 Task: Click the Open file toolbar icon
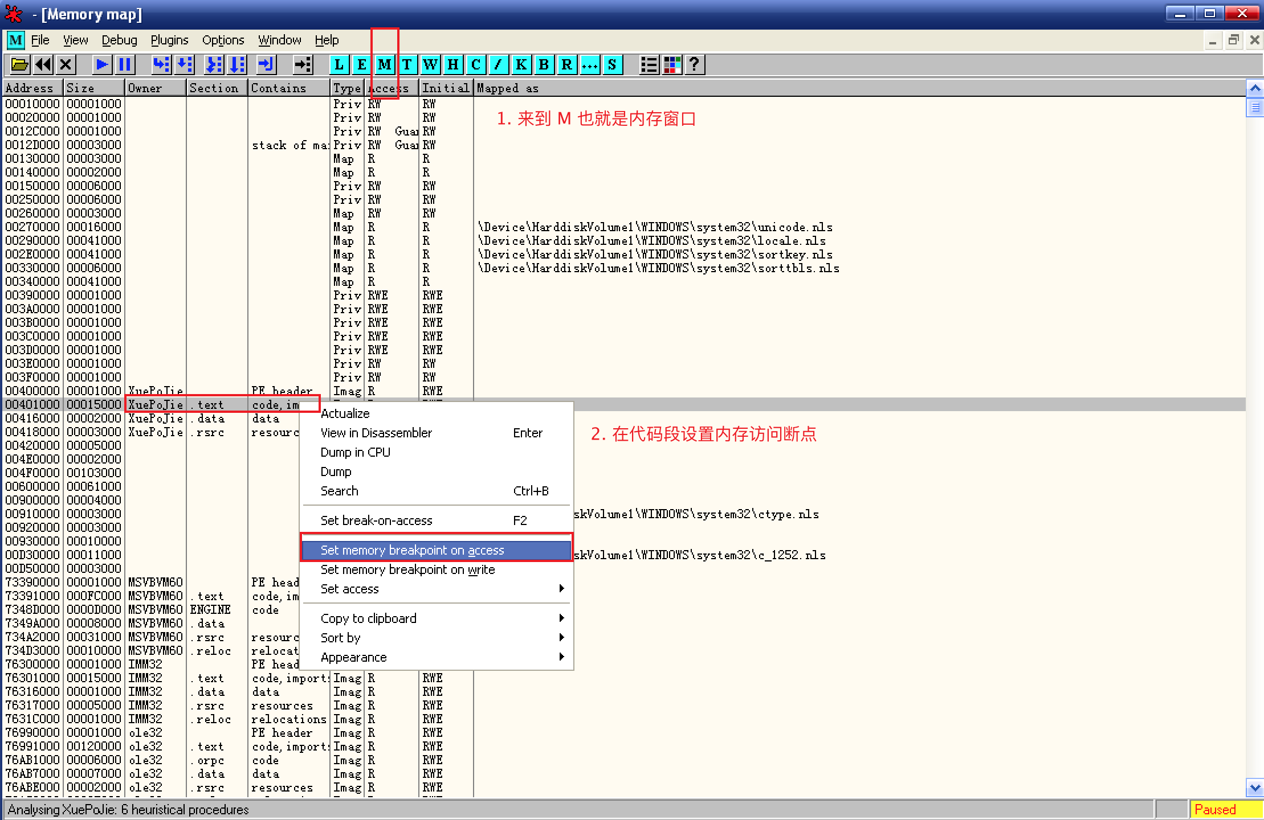click(19, 65)
